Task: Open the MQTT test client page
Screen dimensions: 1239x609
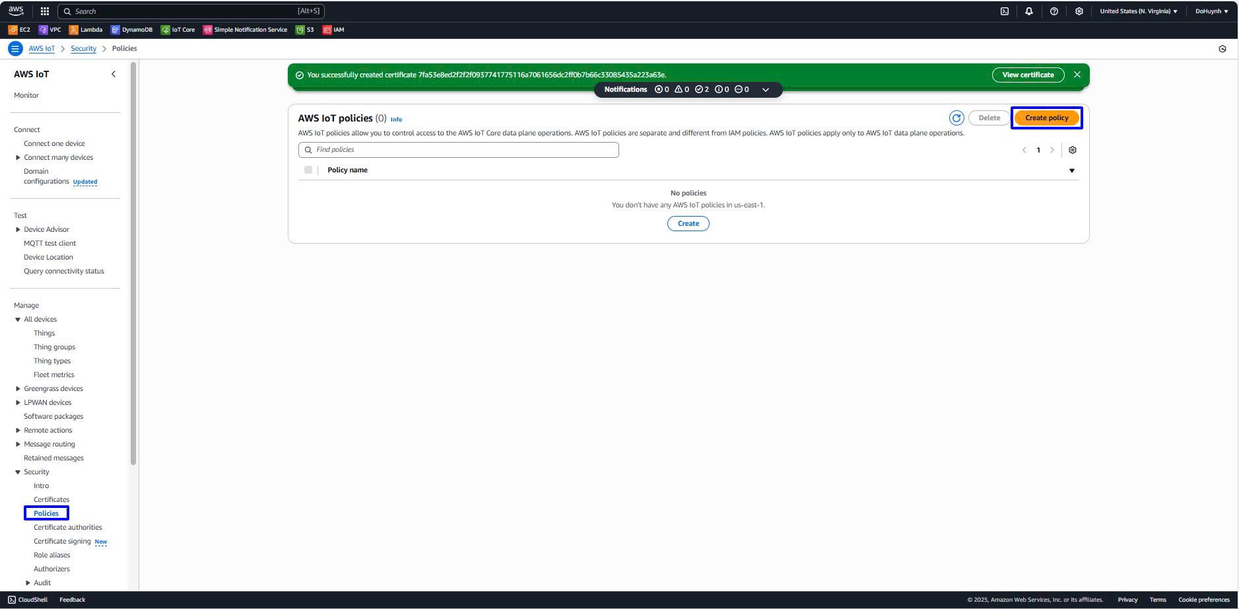Action: pos(50,243)
